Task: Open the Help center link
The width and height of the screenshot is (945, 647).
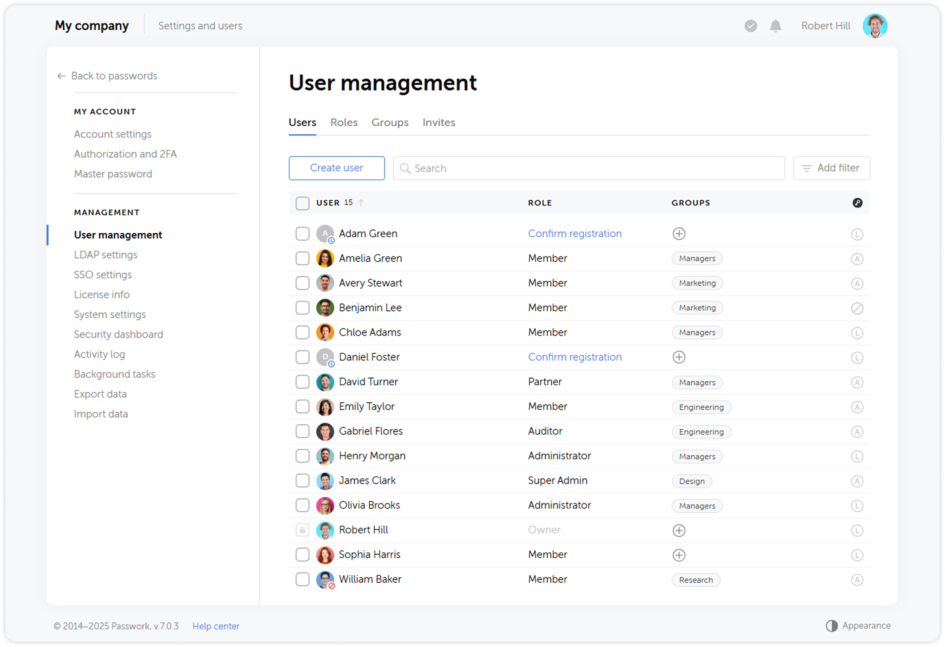Action: pos(216,626)
